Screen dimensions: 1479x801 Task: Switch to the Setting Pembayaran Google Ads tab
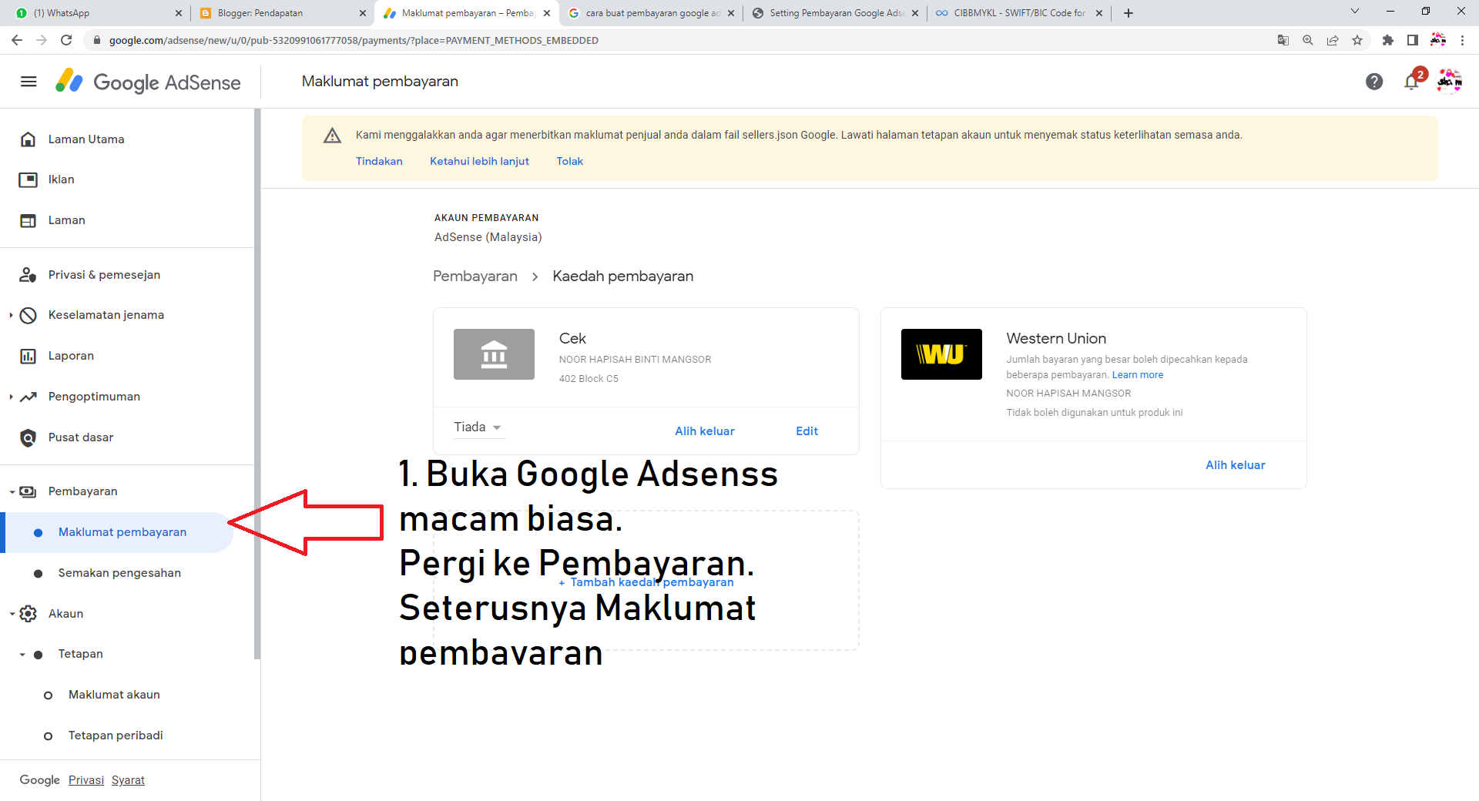(x=833, y=13)
